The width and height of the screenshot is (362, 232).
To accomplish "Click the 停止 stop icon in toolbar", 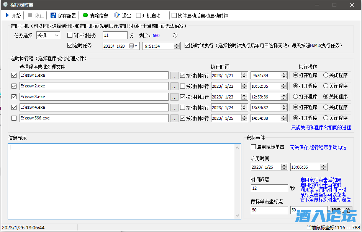I will pyautogui.click(x=30, y=16).
